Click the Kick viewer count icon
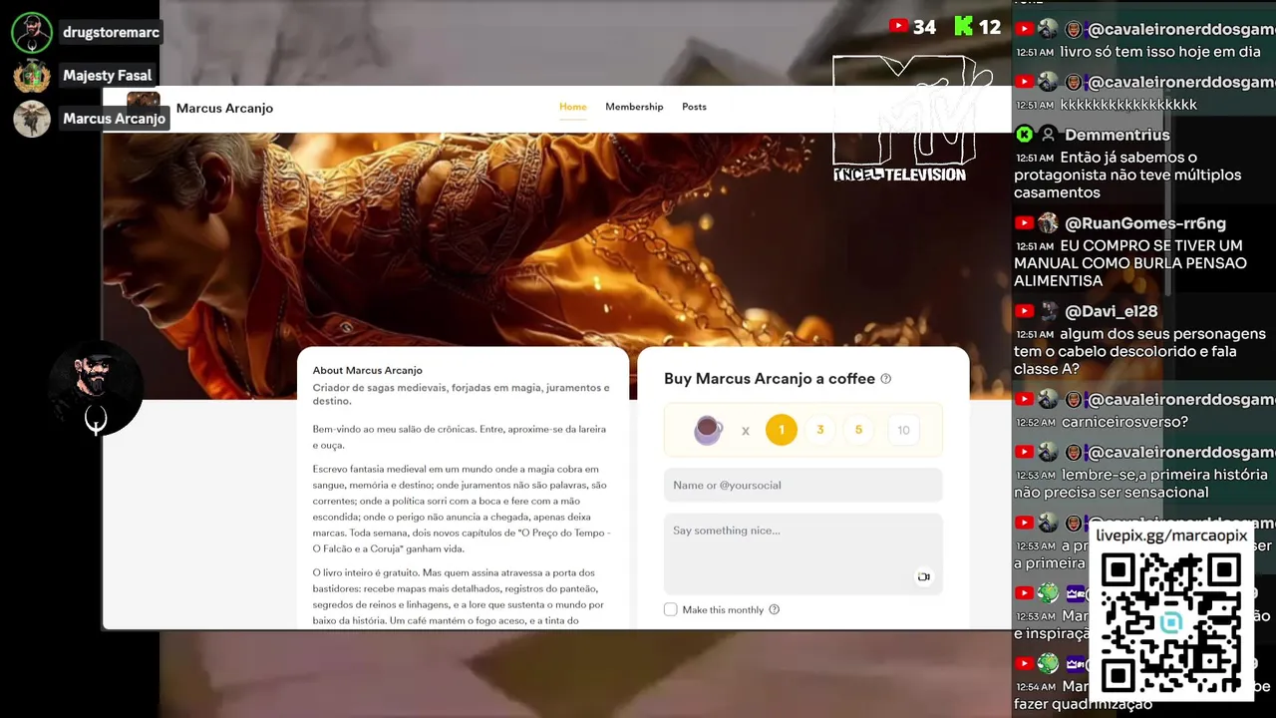This screenshot has width=1276, height=718. click(963, 27)
